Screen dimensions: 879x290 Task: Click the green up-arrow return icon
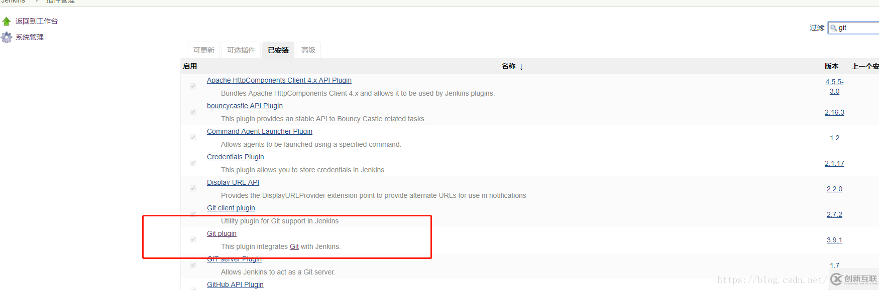point(7,21)
